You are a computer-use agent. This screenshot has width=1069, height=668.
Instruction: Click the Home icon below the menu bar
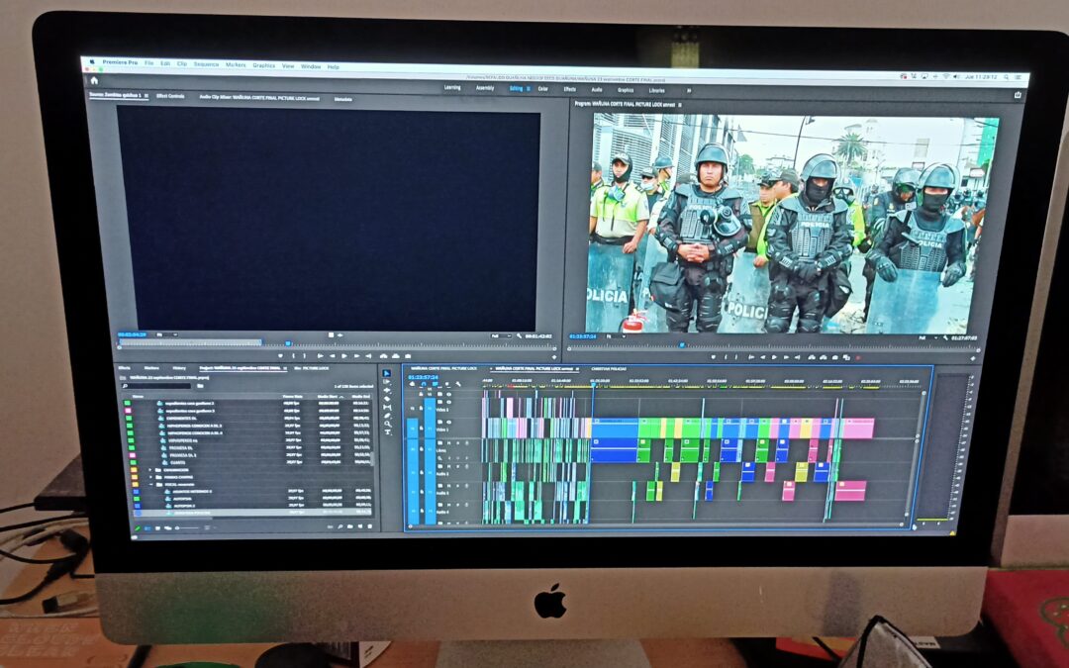click(94, 80)
